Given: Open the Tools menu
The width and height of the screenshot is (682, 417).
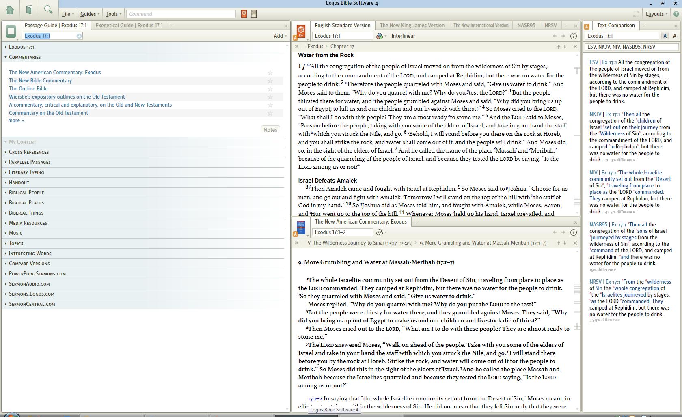Looking at the screenshot, I should [x=114, y=14].
